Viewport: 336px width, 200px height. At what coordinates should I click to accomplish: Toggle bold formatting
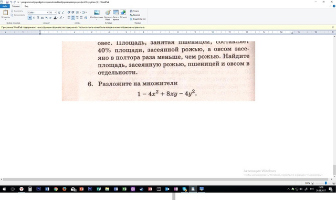[30, 17]
